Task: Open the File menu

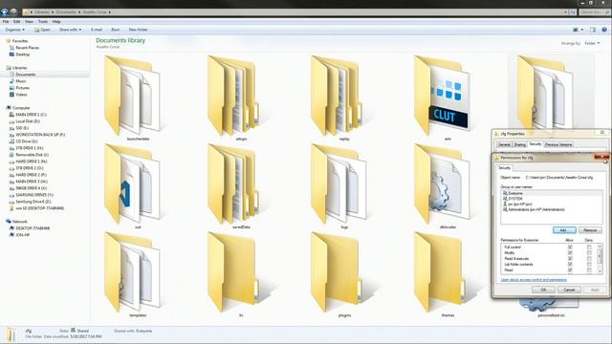Action: pyautogui.click(x=6, y=21)
